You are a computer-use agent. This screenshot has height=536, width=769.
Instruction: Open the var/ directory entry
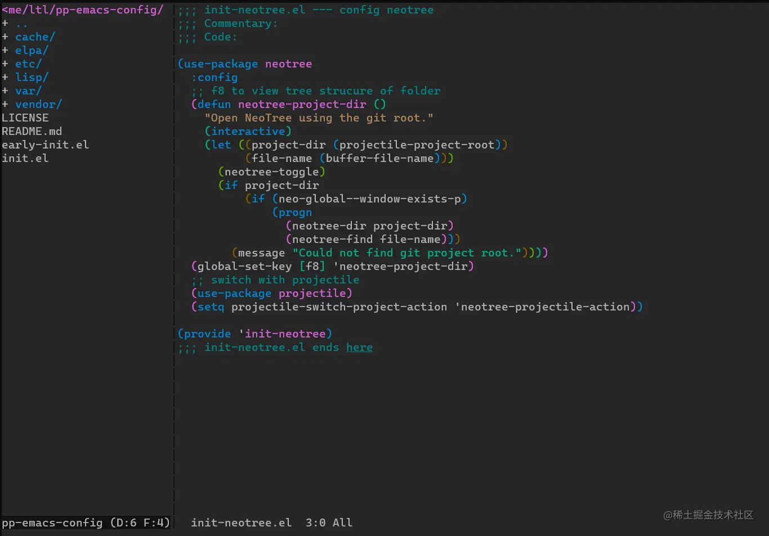pos(28,91)
